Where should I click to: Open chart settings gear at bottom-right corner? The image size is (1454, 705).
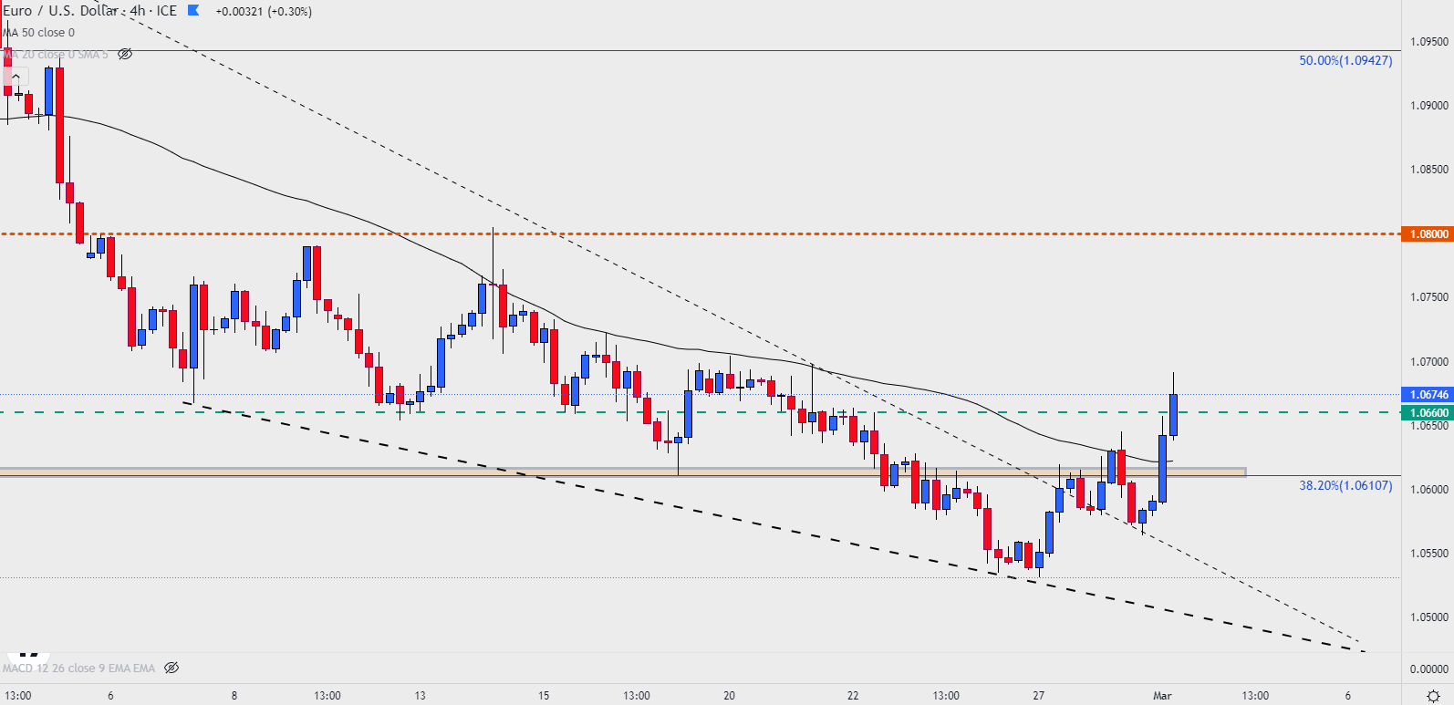[1433, 695]
